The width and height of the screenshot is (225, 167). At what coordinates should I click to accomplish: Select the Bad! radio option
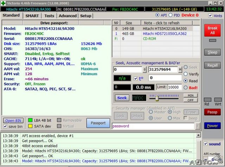[x=186, y=88]
